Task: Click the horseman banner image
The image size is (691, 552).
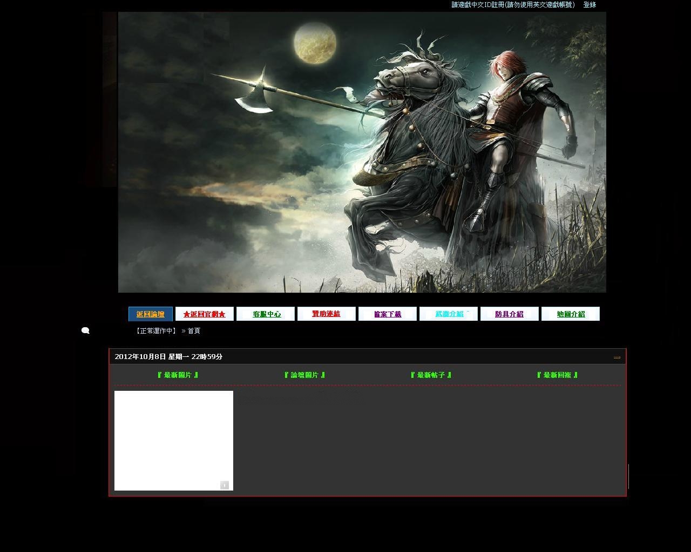Action: pos(362,152)
